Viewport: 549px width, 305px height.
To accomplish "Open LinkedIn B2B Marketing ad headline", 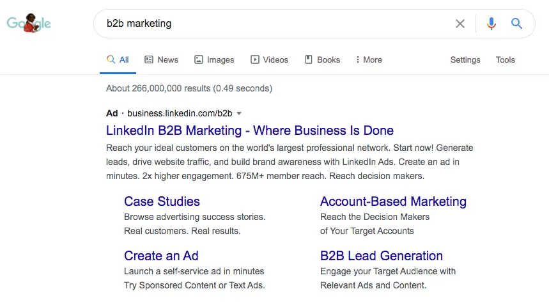I will [x=249, y=130].
